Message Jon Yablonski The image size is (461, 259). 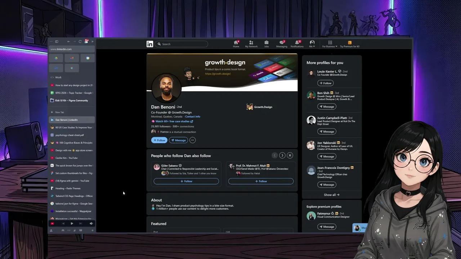(x=327, y=156)
